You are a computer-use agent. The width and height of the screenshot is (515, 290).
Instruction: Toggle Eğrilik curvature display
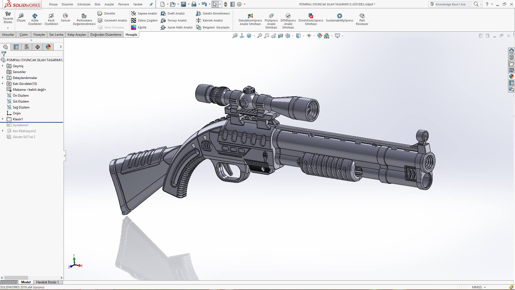[139, 27]
